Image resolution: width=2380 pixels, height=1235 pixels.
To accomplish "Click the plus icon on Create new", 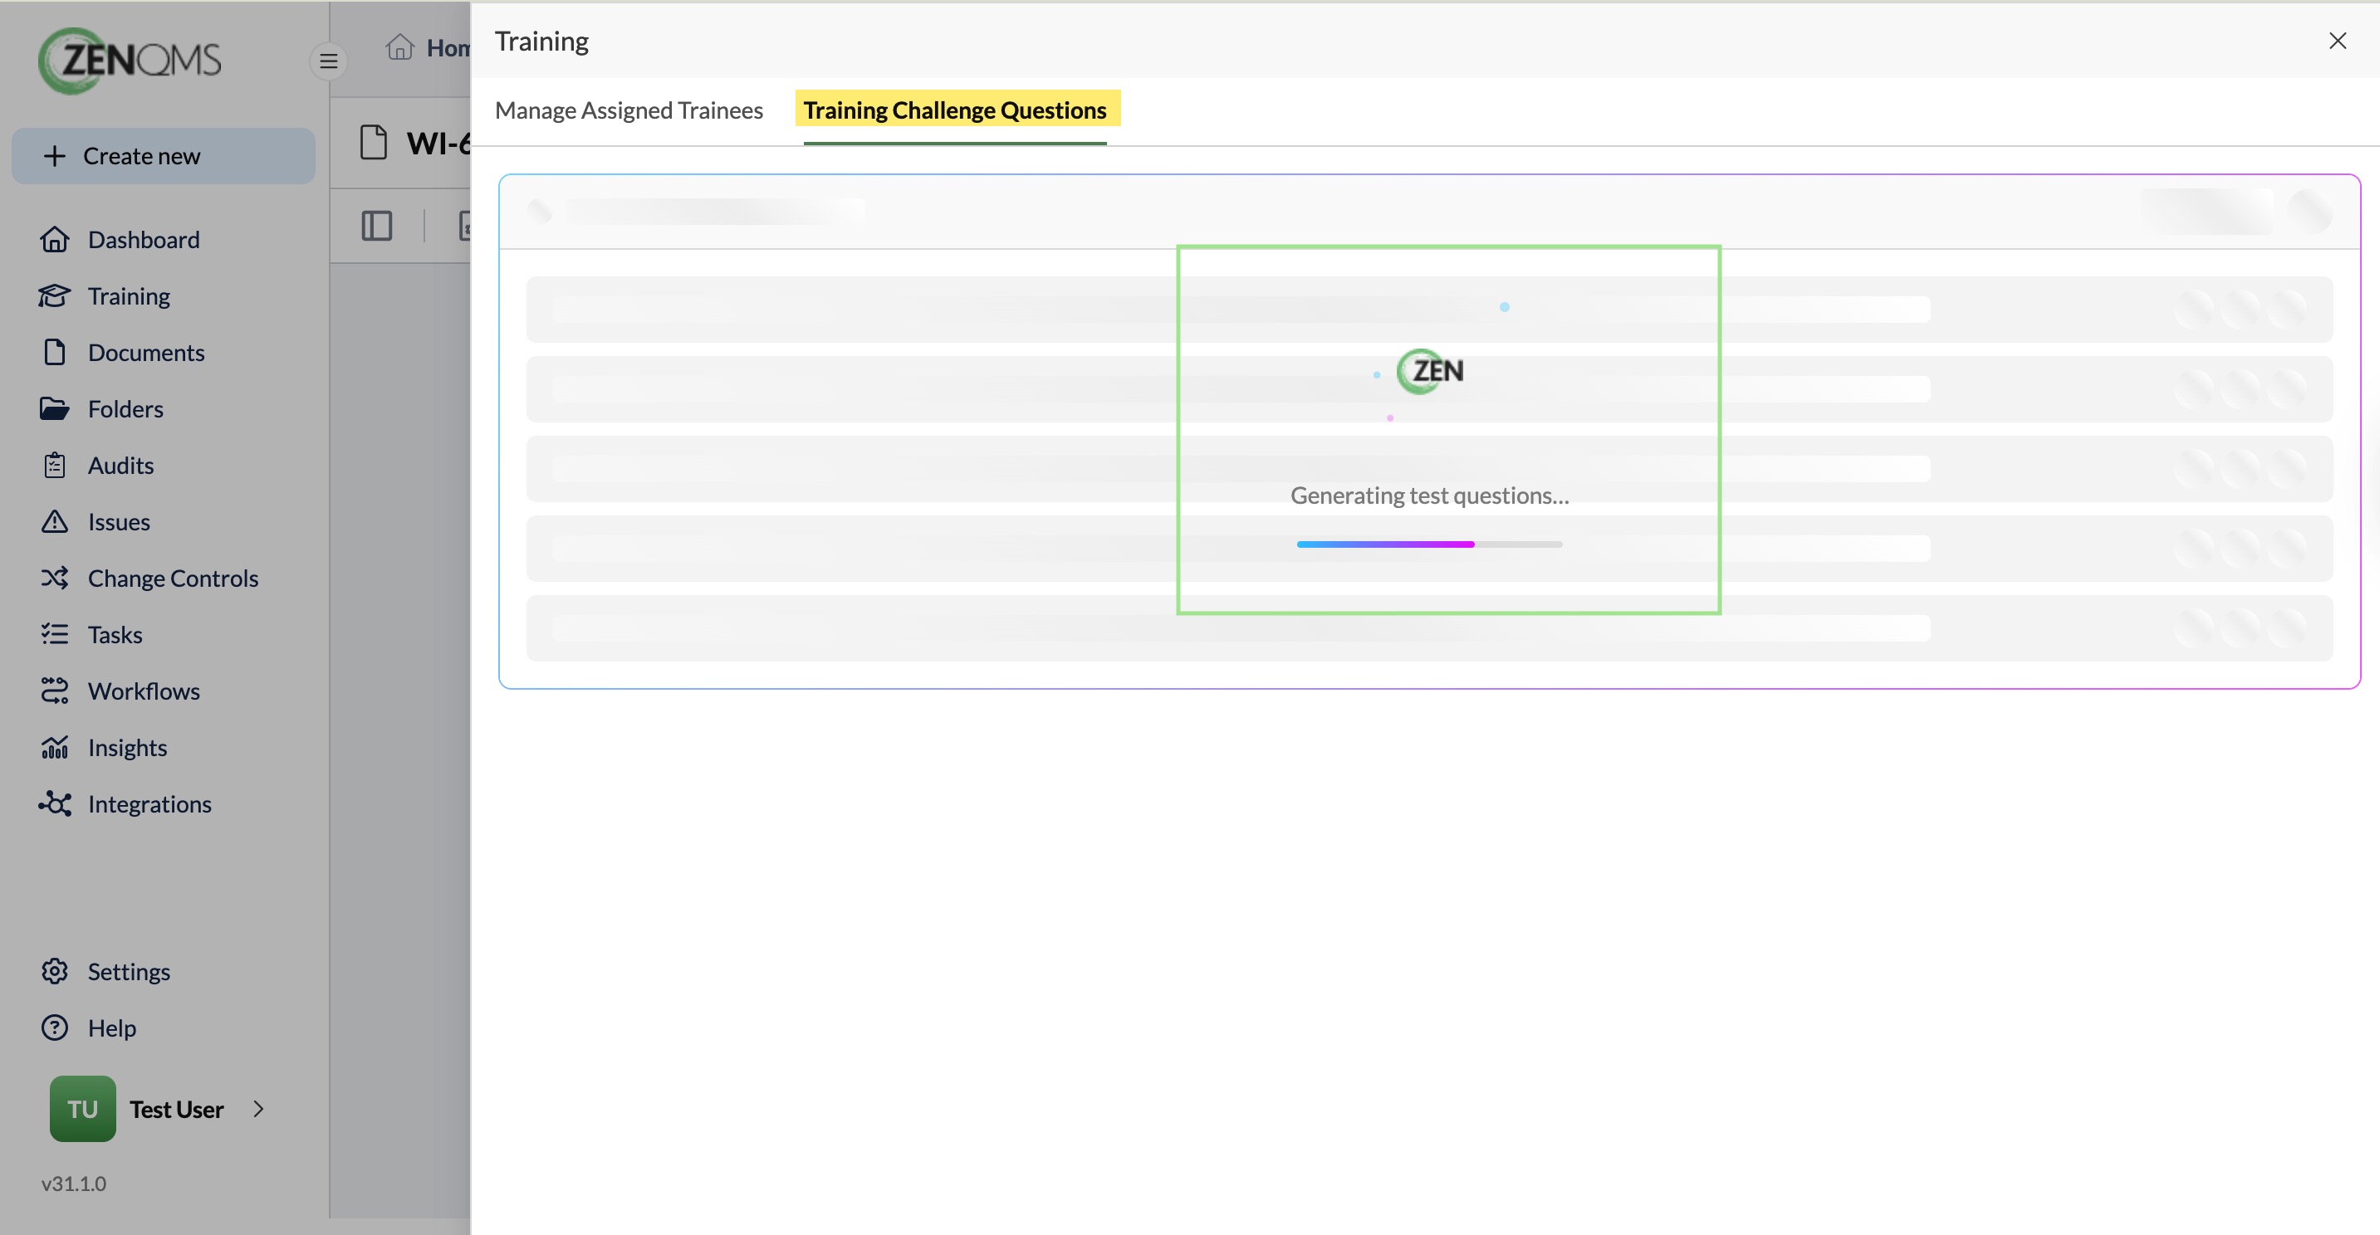I will point(55,156).
